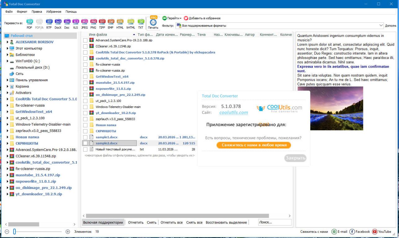Select the DocX output format icon
The image size is (399, 238).
[x=58, y=22]
